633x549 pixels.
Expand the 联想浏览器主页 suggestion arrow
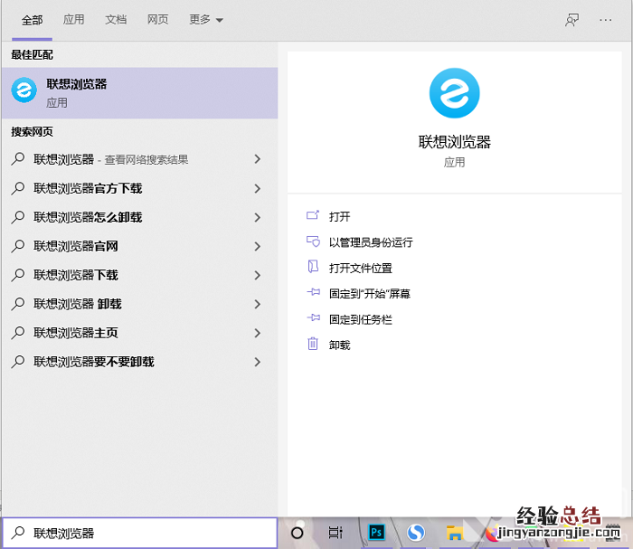pos(257,333)
